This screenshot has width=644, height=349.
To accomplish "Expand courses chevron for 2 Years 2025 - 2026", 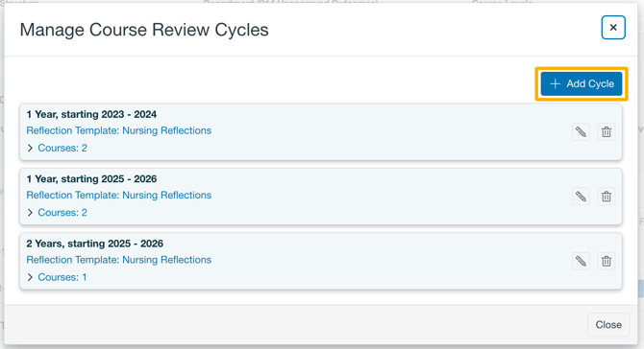I will click(x=30, y=277).
